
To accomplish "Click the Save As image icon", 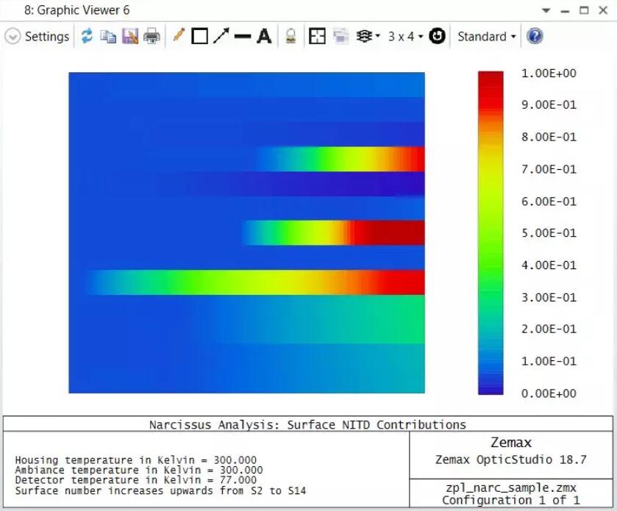I will tap(129, 36).
